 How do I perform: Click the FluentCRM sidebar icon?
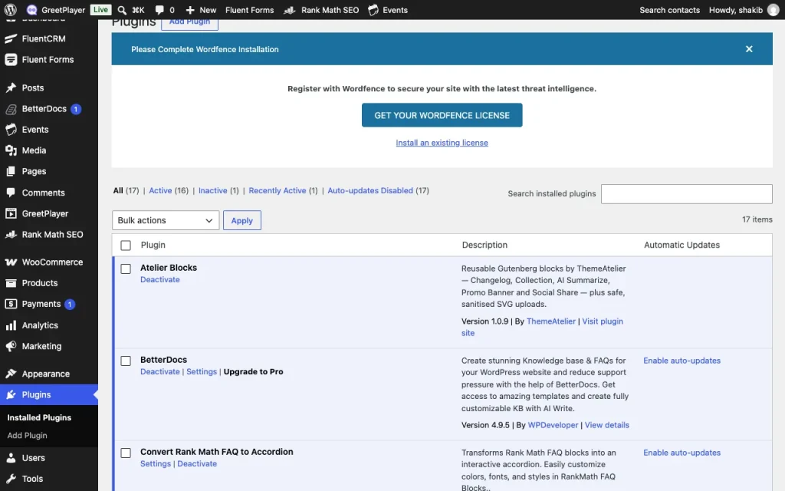pyautogui.click(x=11, y=38)
